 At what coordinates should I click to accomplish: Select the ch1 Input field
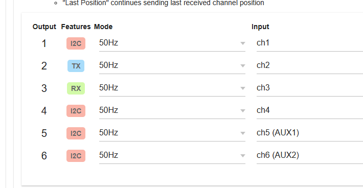310,43
